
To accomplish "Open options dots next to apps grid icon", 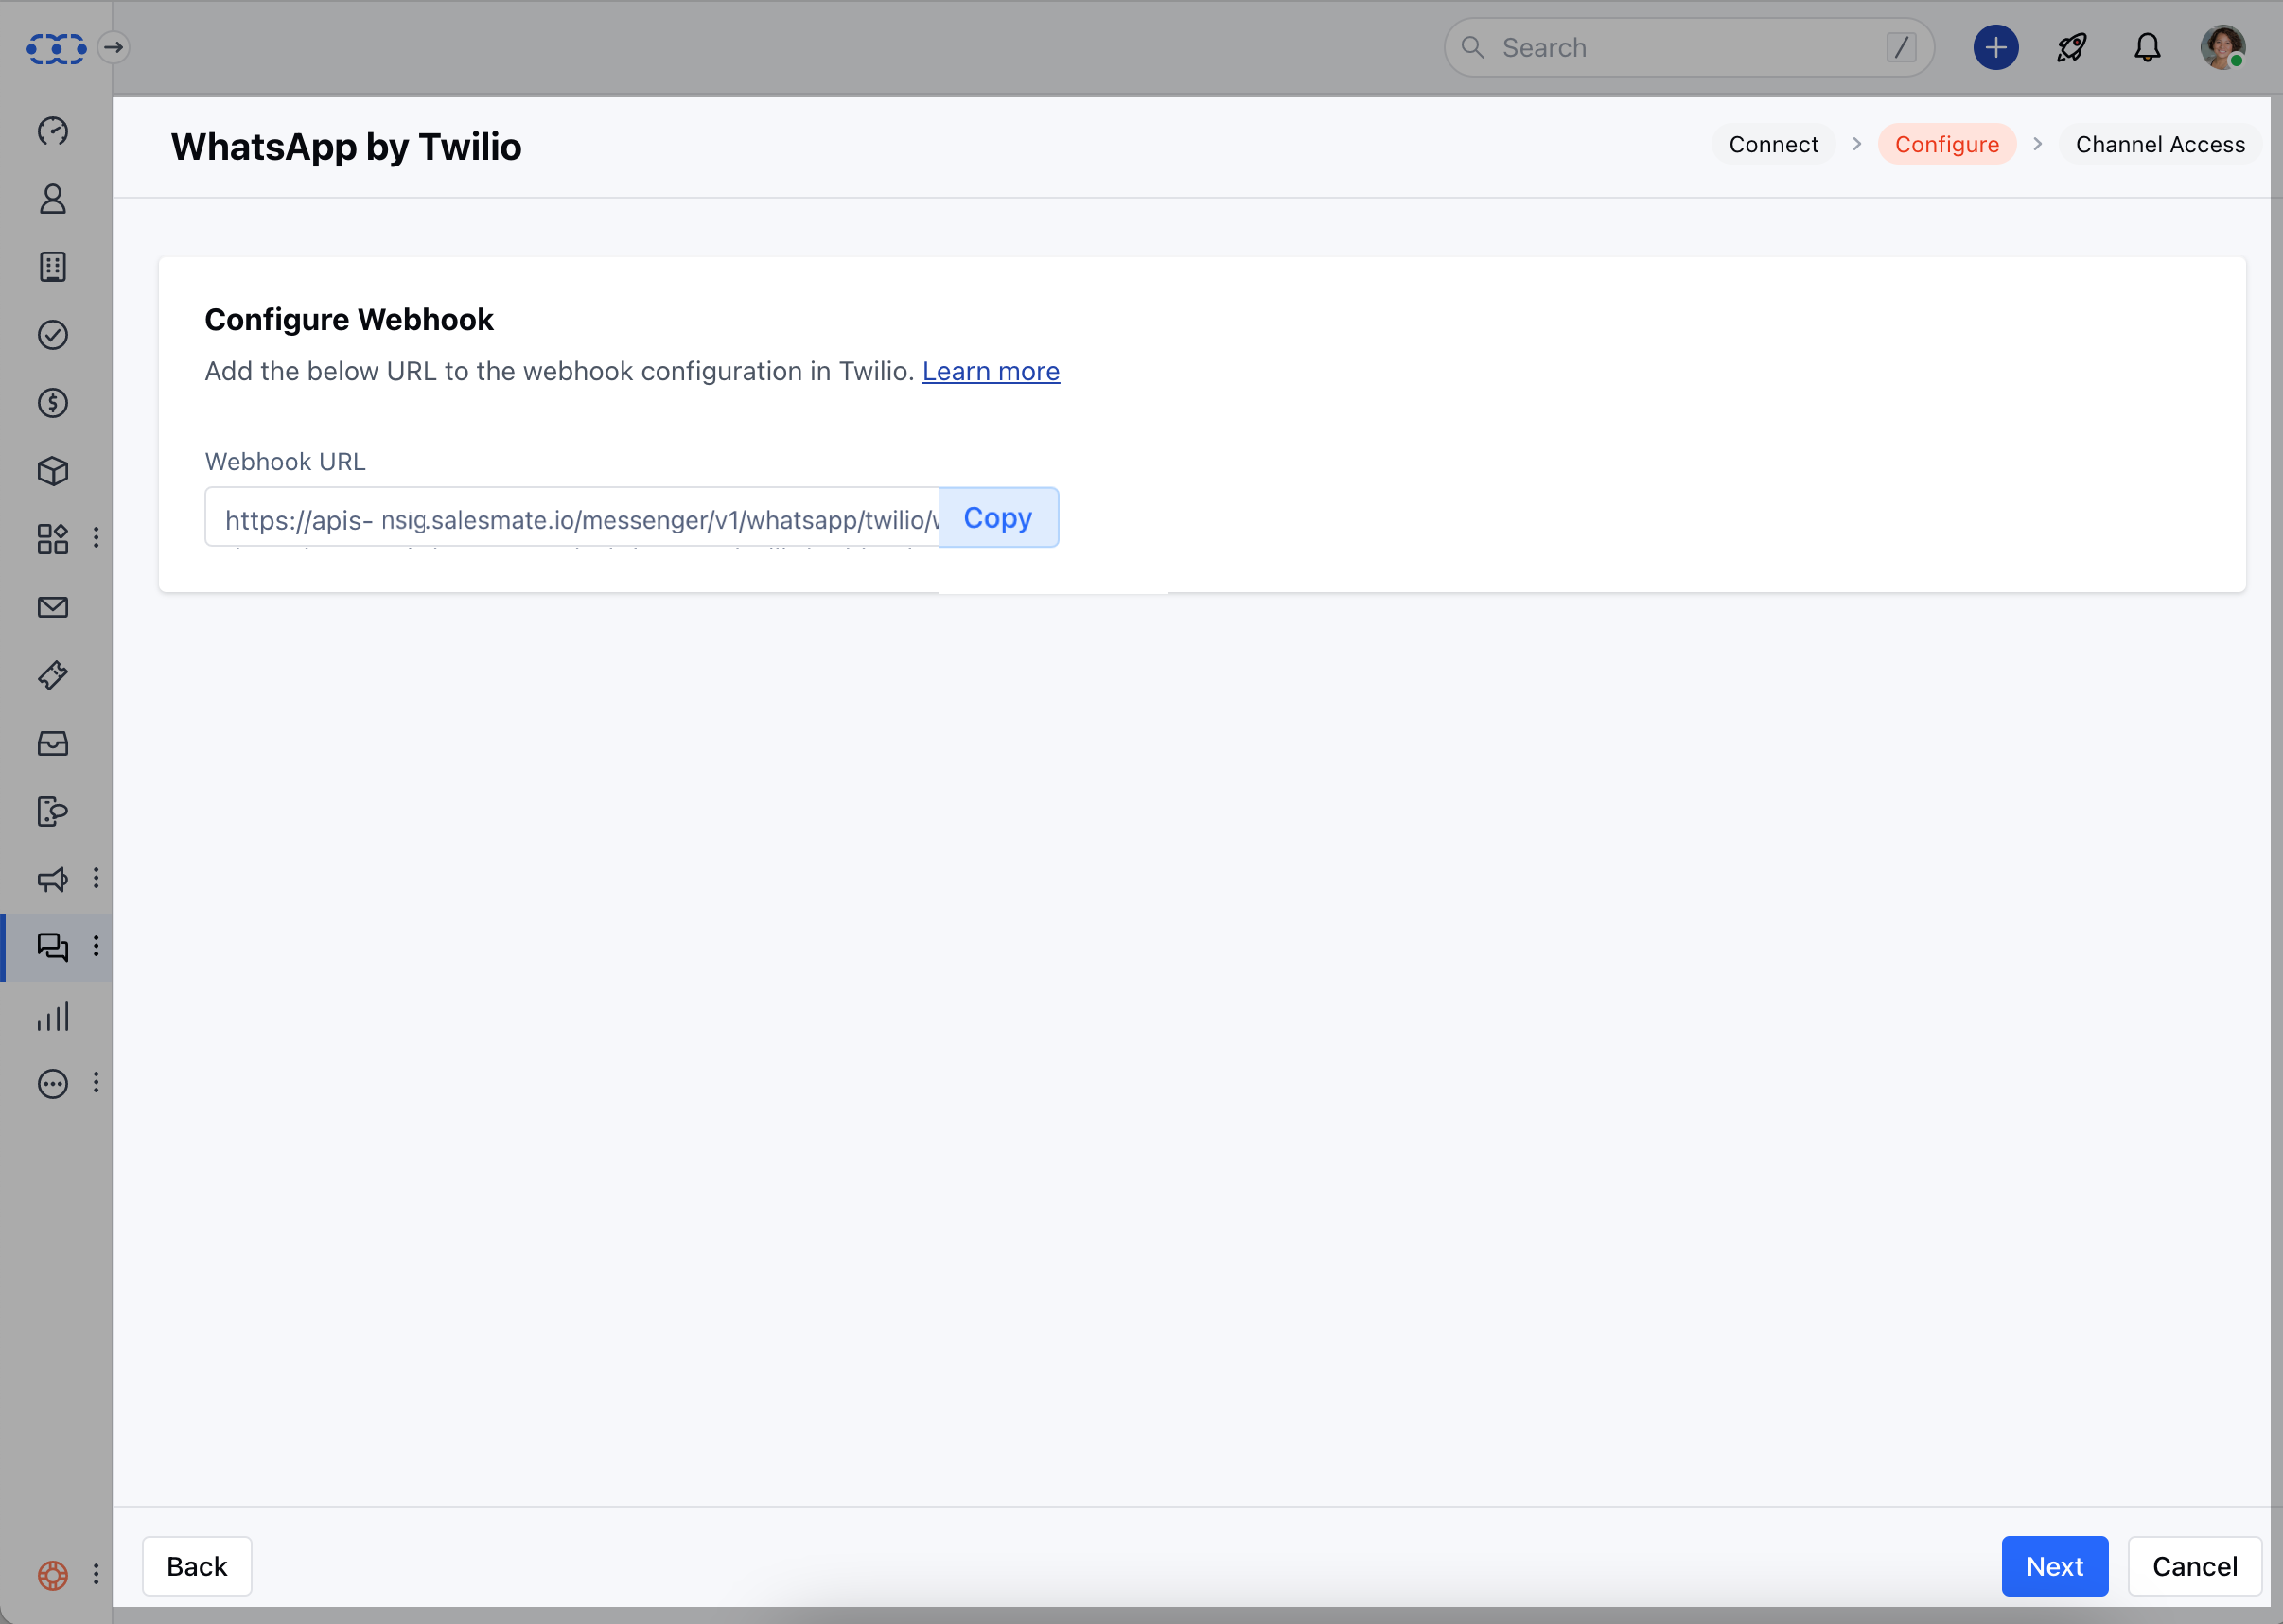I will 96,538.
